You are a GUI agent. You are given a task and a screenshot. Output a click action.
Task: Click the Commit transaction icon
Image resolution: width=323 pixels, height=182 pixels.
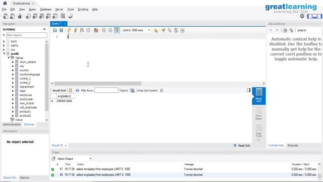pyautogui.click(x=104, y=30)
